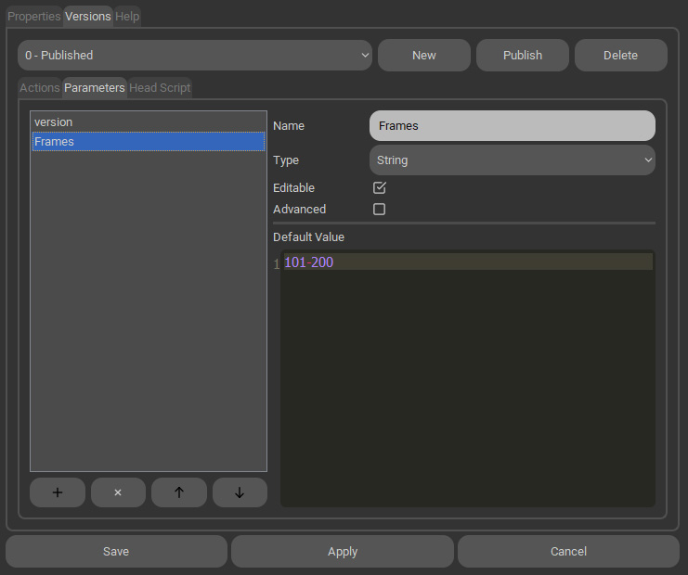Screen dimensions: 688x575
Task: Uncheck the Editable checkbox
Action: pyautogui.click(x=379, y=187)
